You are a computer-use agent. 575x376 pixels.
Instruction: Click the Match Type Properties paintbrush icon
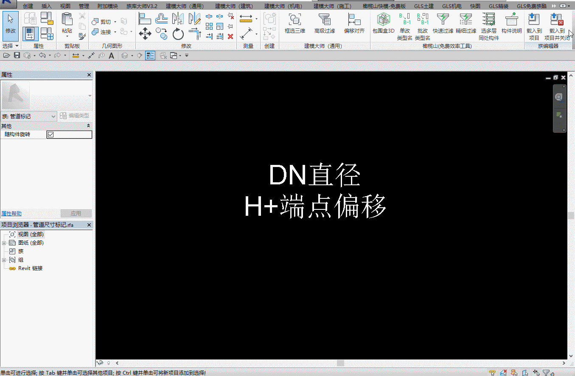coord(82,37)
